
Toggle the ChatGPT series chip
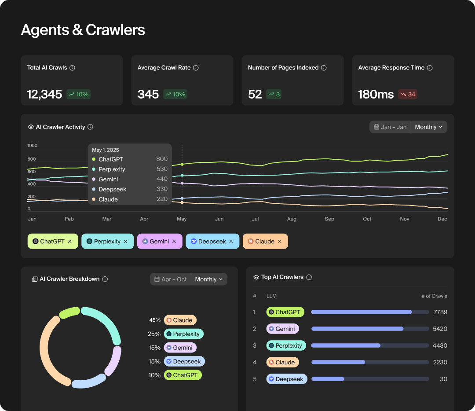[x=53, y=242]
